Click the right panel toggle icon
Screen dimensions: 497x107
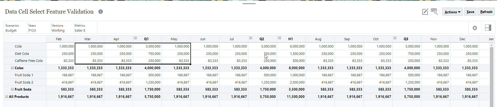point(488,28)
